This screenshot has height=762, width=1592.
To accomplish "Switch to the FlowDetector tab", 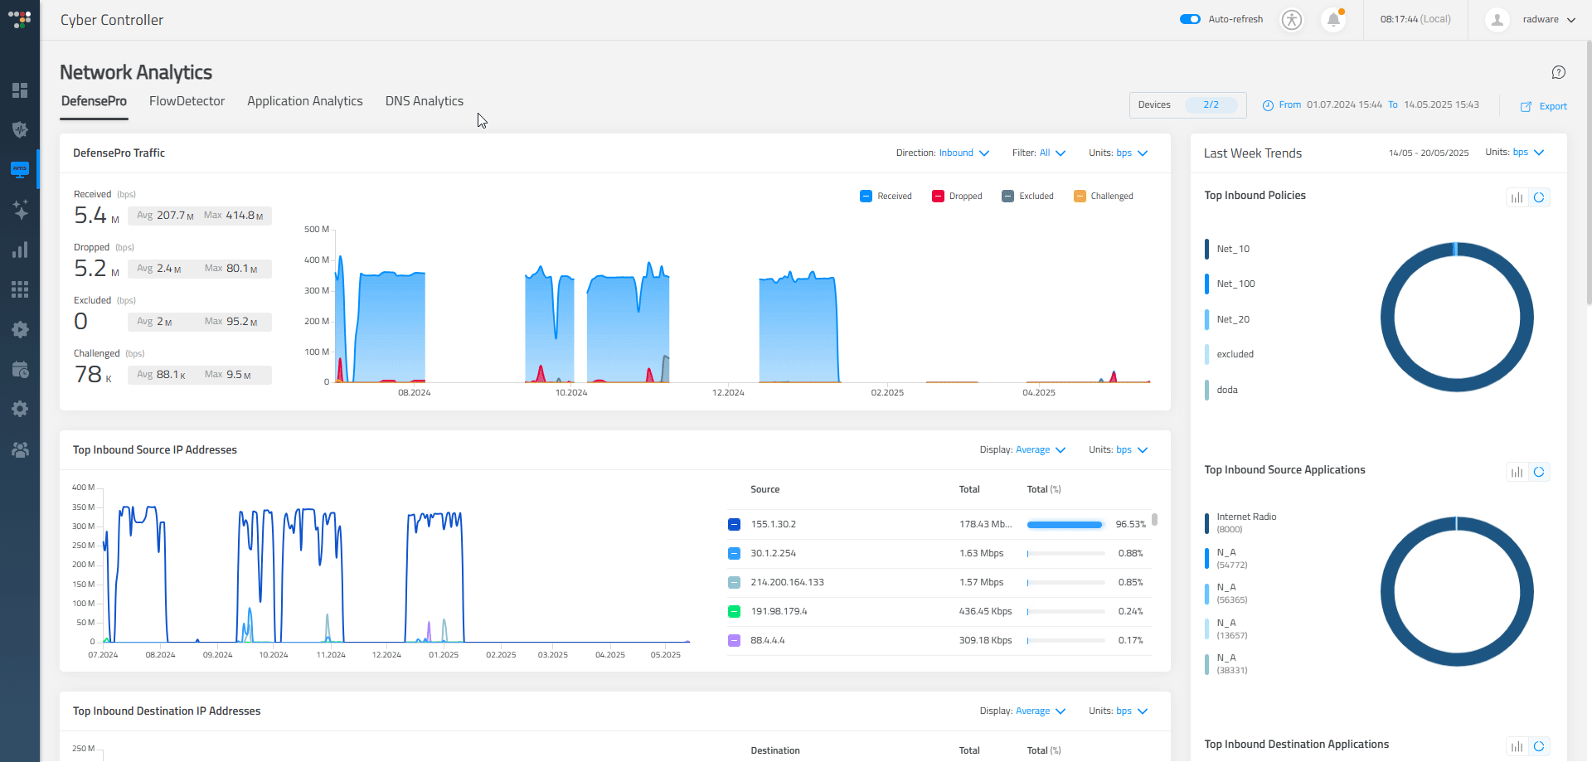I will pos(187,101).
